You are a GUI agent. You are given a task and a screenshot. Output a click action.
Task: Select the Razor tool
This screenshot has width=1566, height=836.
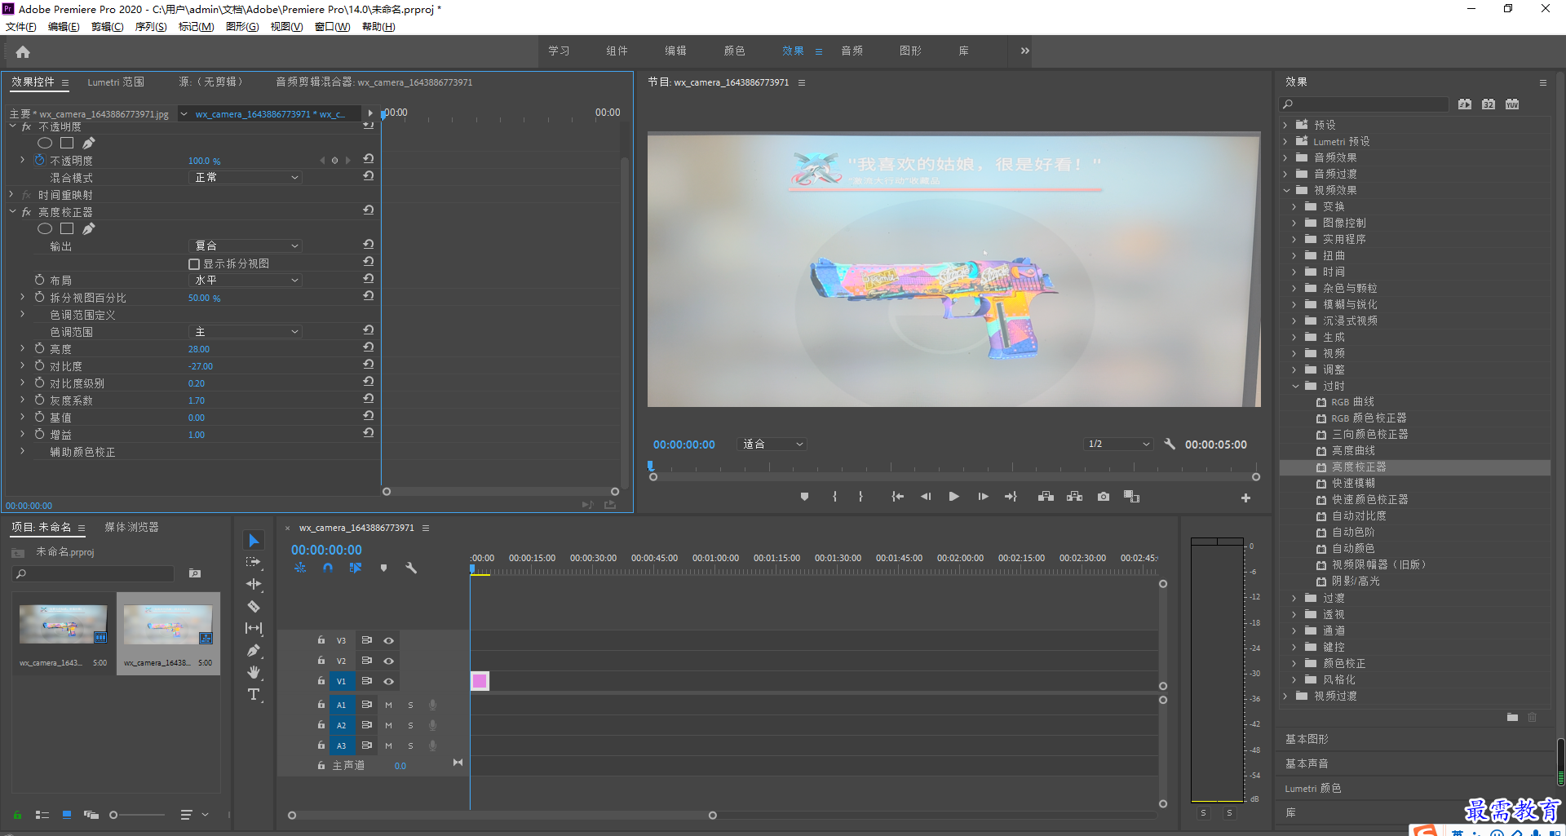coord(254,606)
